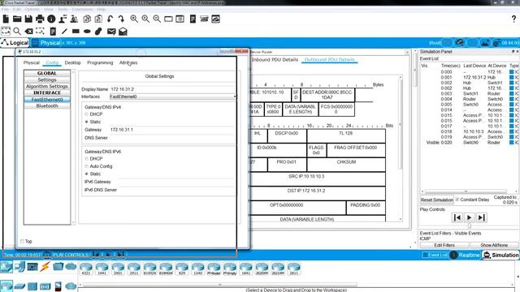Click the Gateway field 172.16.31.1
Screen dimensions: 520x292
tap(171, 130)
